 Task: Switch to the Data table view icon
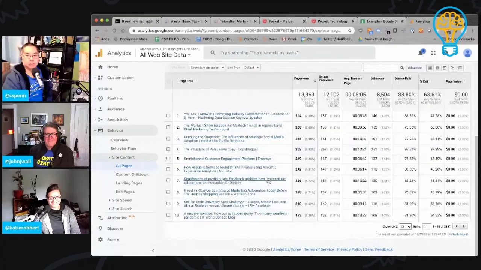430,68
